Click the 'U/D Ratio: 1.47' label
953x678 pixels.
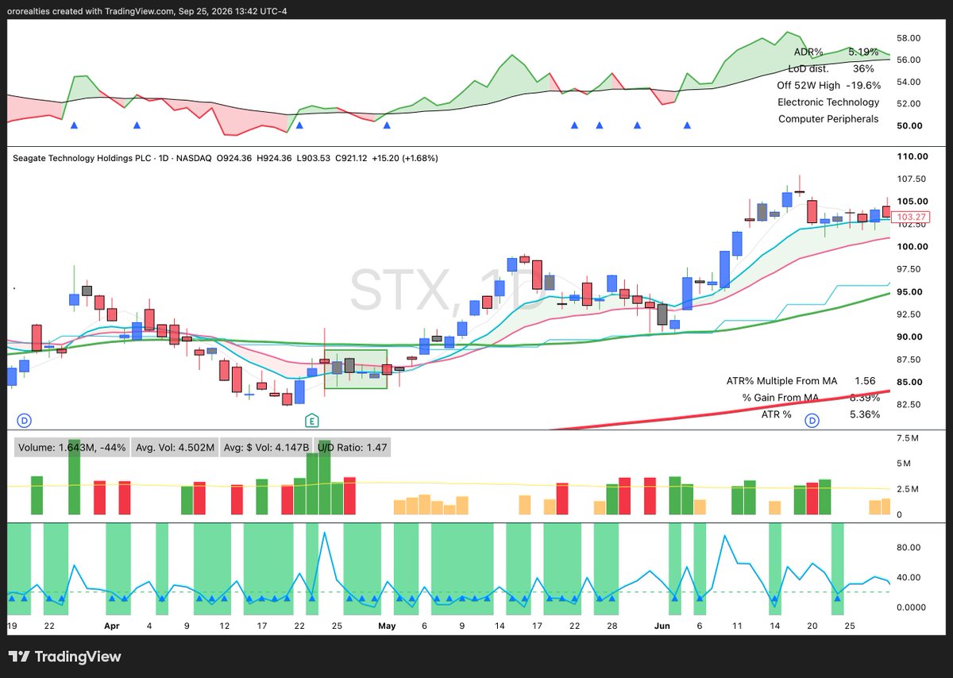(x=353, y=448)
